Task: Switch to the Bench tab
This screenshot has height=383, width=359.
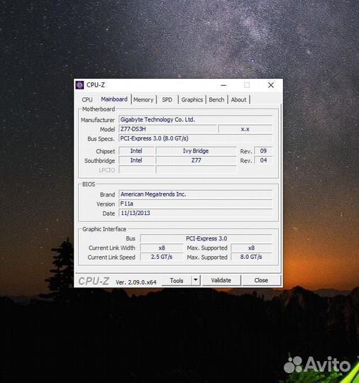Action: [x=216, y=100]
